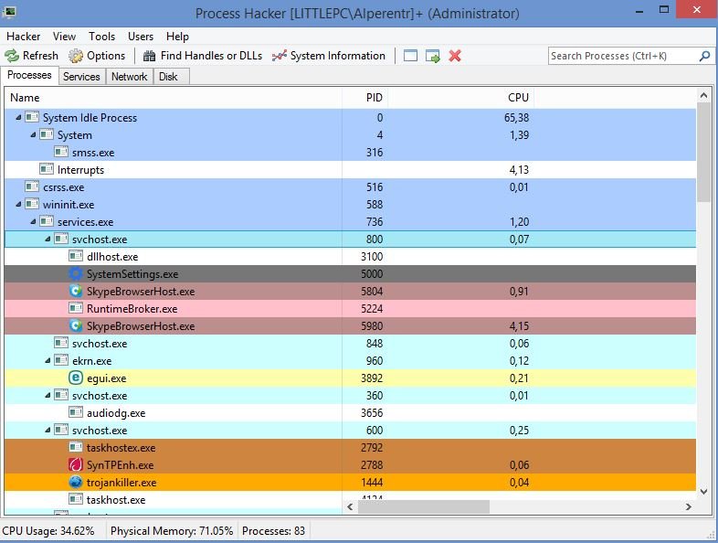Screen dimensions: 718x543
Task: Switch to the Services tab
Action: pyautogui.click(x=81, y=77)
